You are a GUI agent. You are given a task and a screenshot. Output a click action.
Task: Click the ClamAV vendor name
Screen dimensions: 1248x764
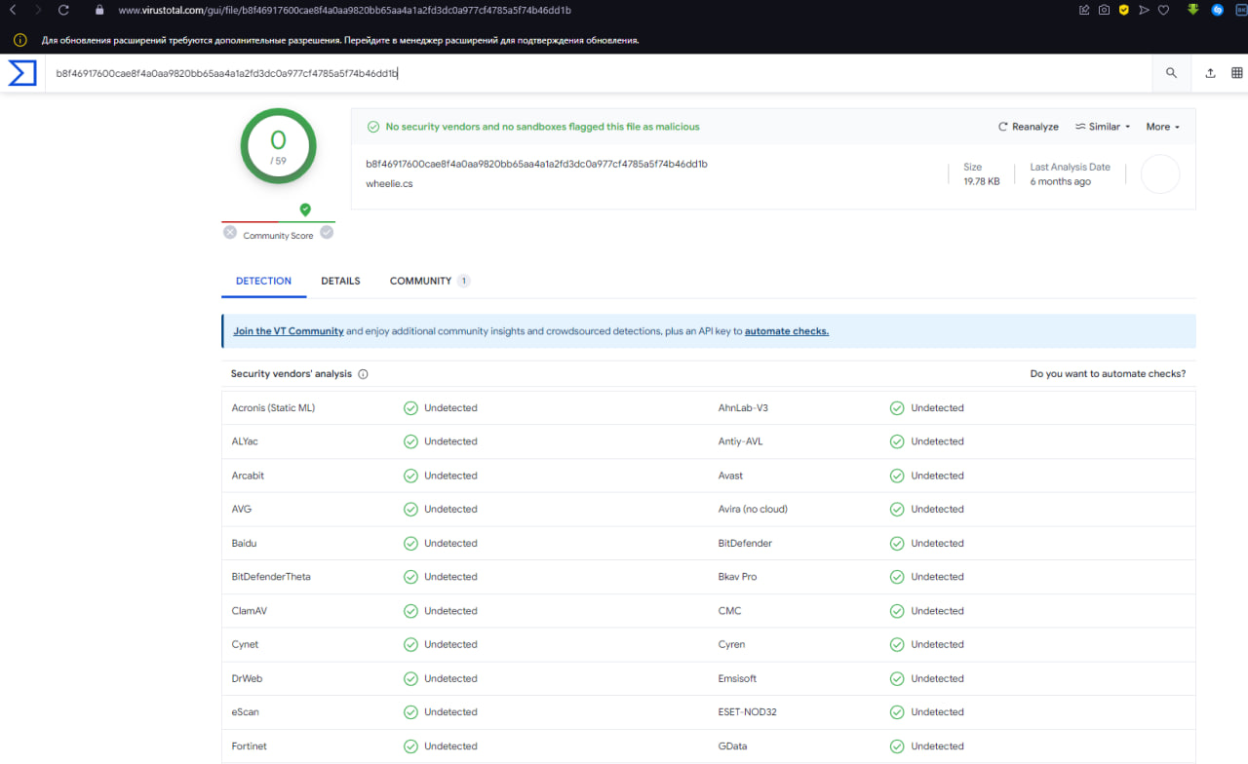point(250,611)
